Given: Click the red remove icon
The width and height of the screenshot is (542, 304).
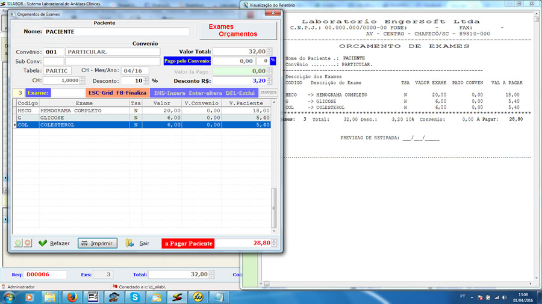Looking at the screenshot, I should [x=28, y=243].
